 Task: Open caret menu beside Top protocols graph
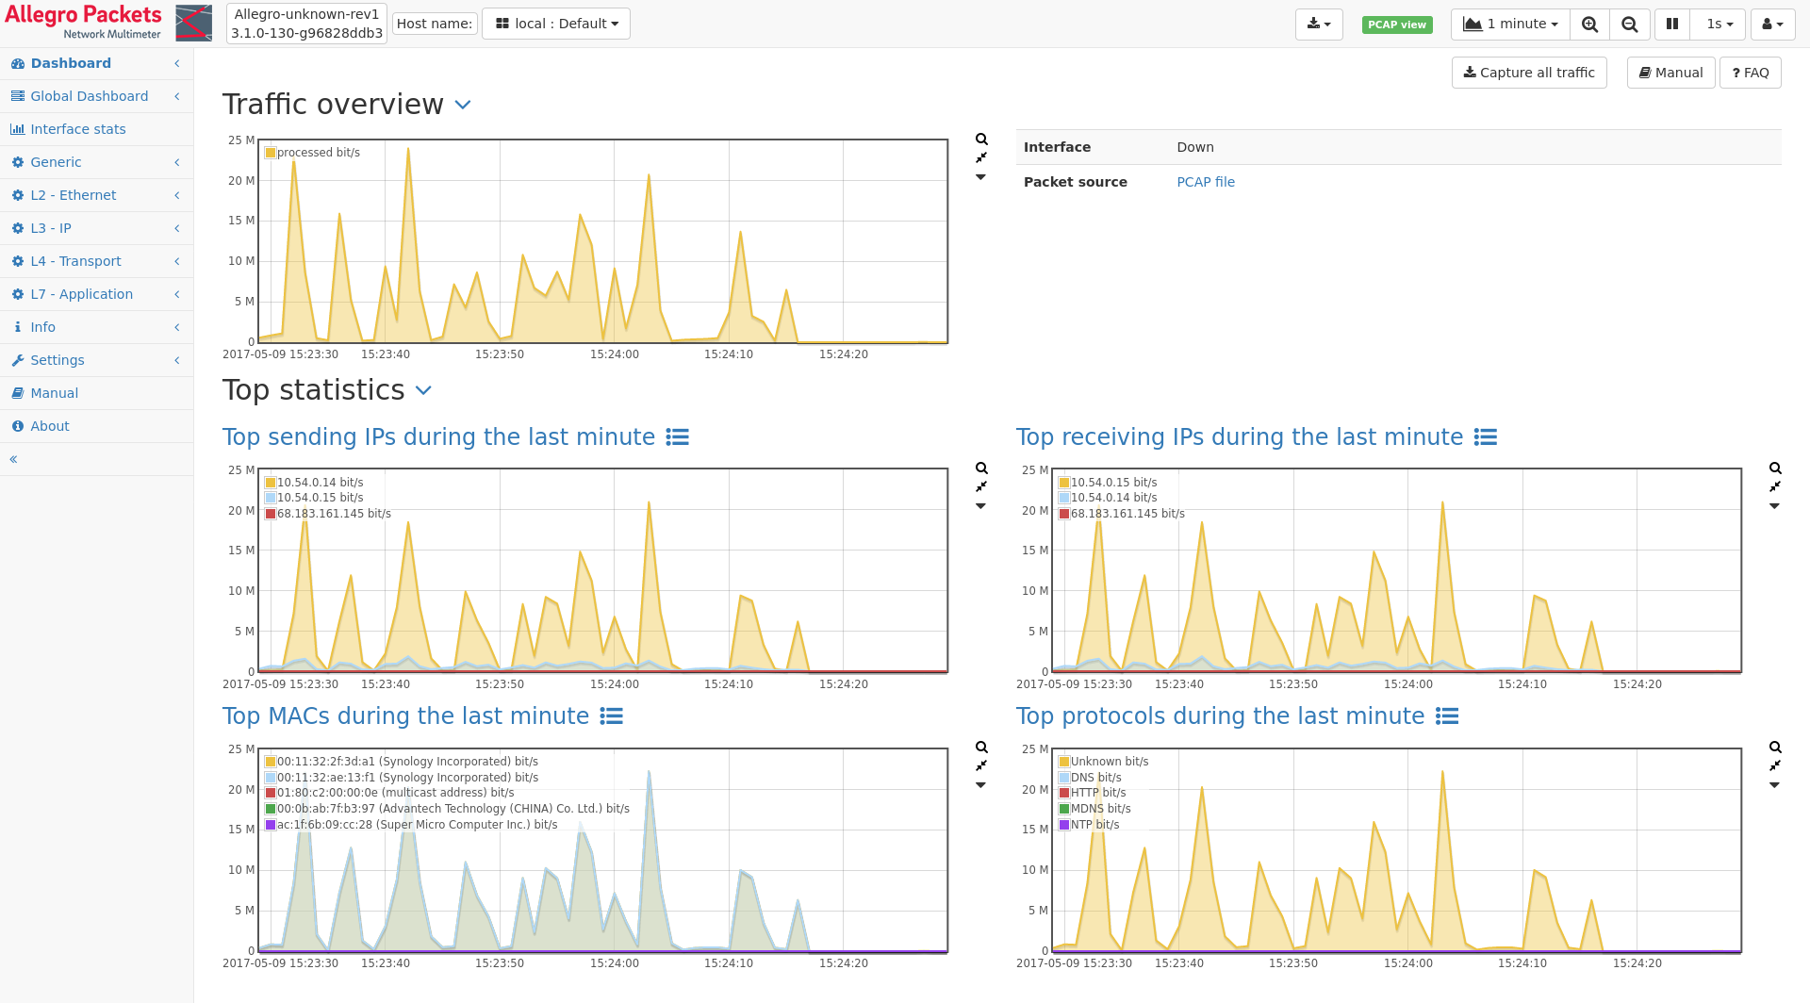[x=1774, y=785]
